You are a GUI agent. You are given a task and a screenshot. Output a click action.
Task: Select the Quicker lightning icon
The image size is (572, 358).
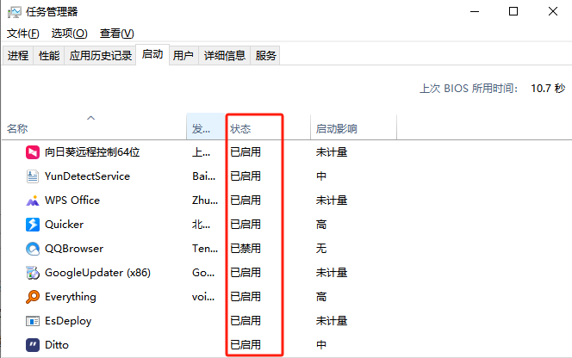[x=32, y=225]
